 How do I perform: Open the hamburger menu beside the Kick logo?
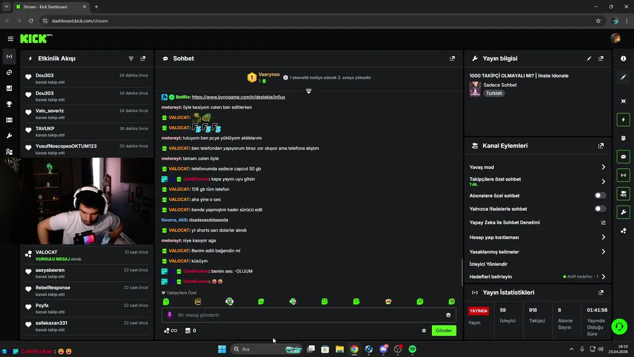point(10,39)
